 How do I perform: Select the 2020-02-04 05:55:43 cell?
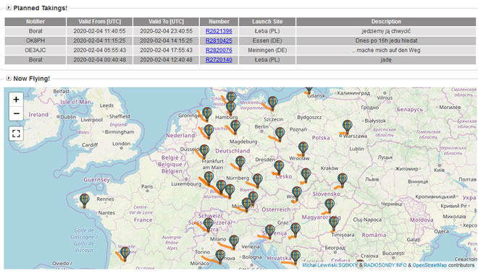click(x=100, y=50)
